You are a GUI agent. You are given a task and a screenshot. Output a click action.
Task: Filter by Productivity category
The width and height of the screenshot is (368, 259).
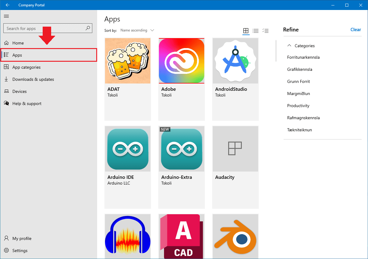[298, 106]
